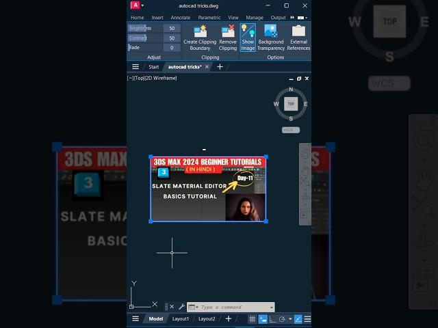Minimize the drawing viewport window

coord(291,79)
